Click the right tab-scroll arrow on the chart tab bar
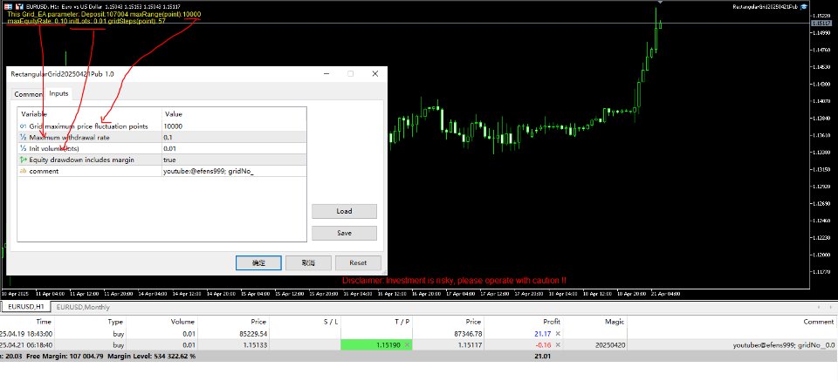838x381 pixels. pos(831,307)
